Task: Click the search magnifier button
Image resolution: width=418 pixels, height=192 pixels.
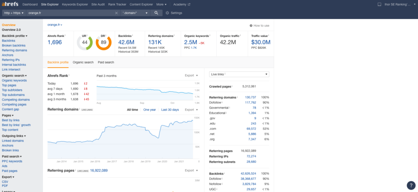Action: 156,13
